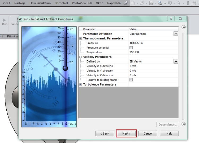Select the Defined by row label
199x143 pixels.
click(x=93, y=61)
